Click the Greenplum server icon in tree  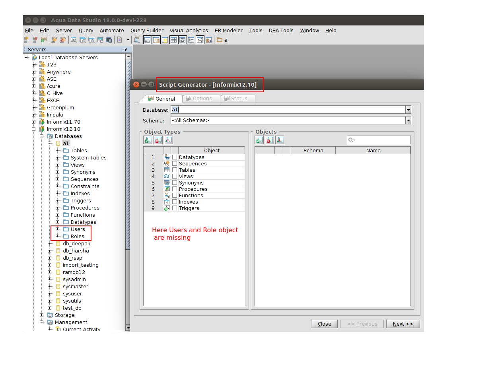point(42,107)
